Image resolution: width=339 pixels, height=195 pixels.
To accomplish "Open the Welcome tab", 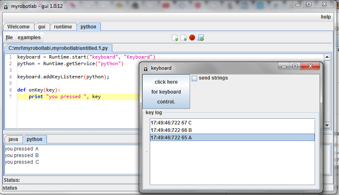I will pyautogui.click(x=19, y=27).
